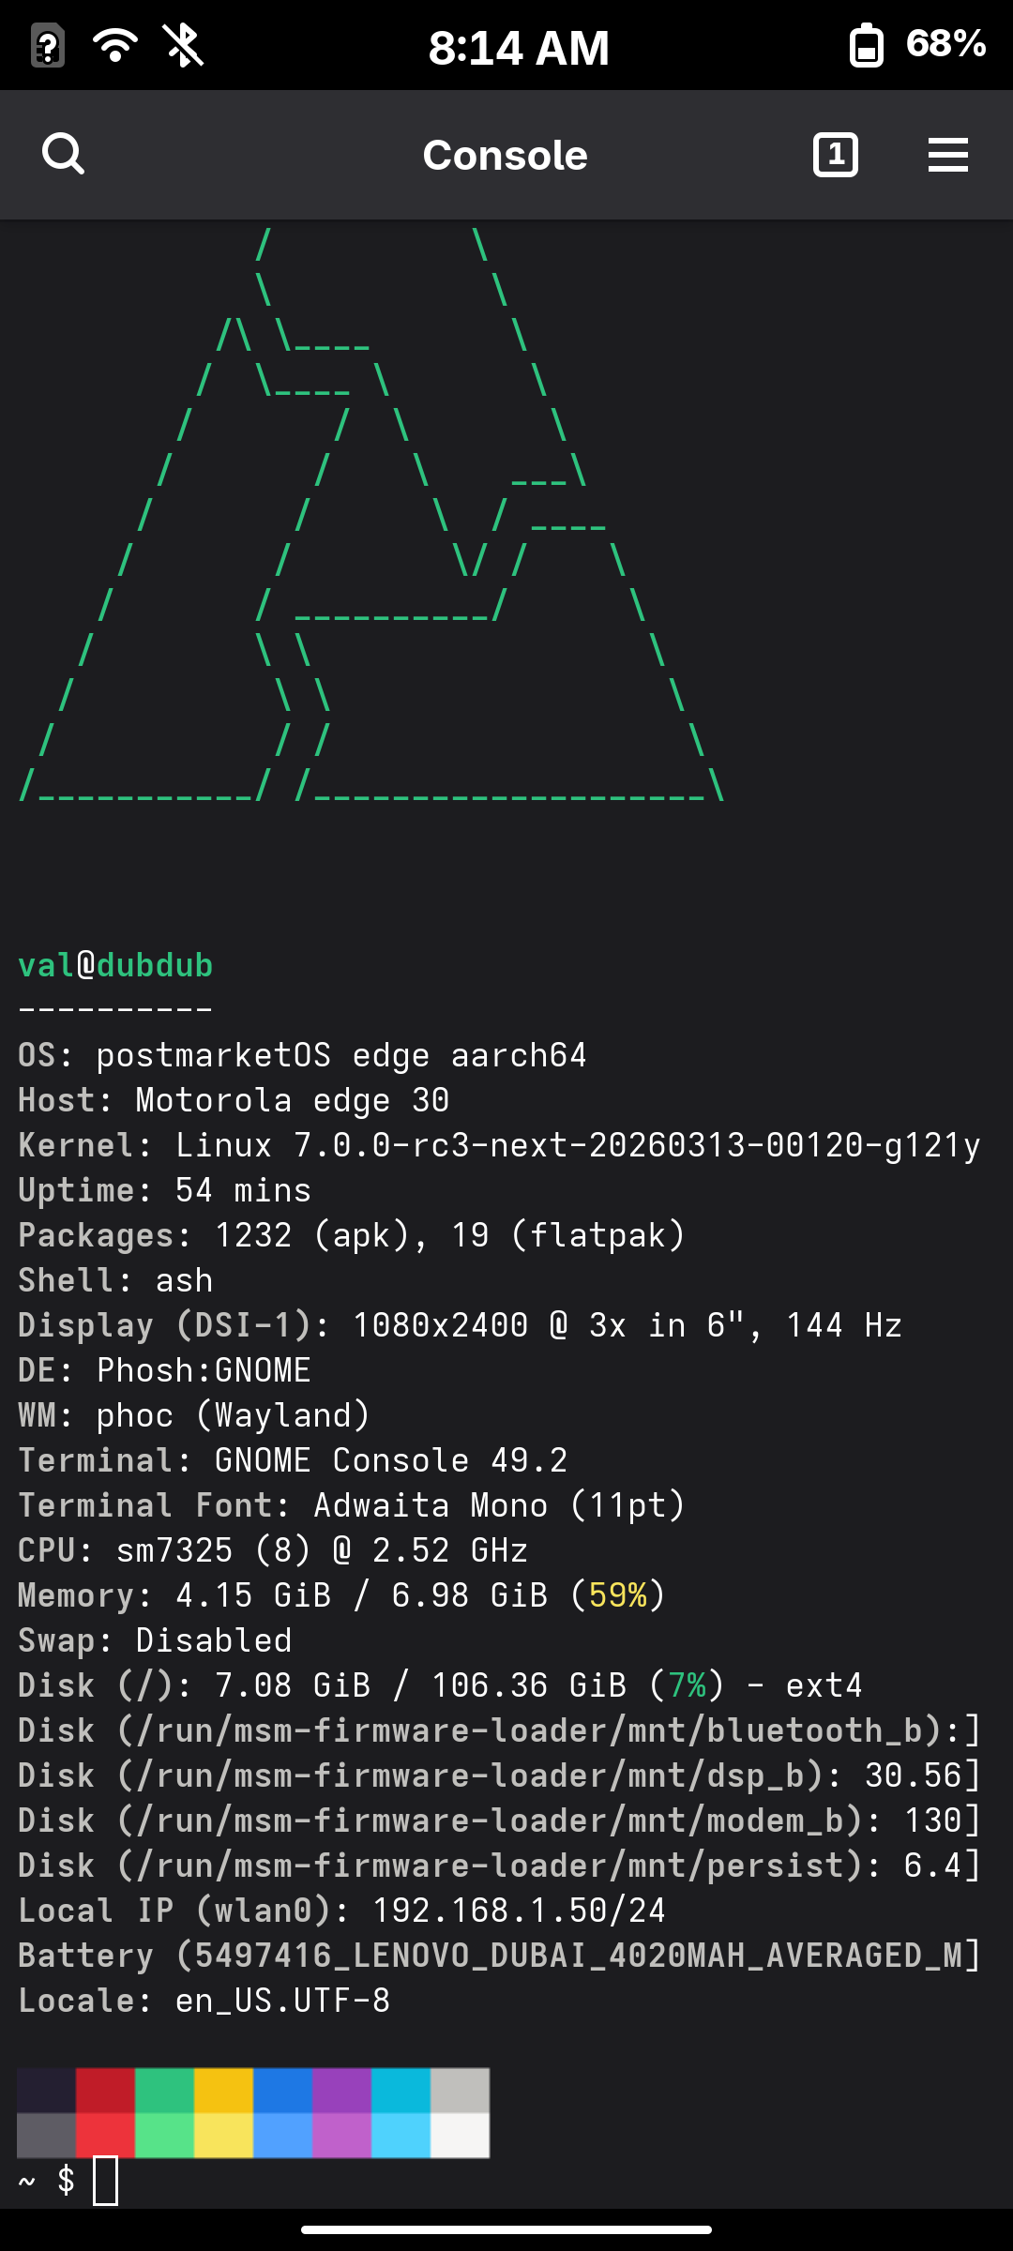Tap the Bluetooth disabled status icon
The height and width of the screenshot is (2251, 1013).
(x=184, y=44)
